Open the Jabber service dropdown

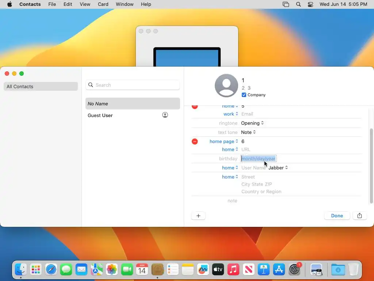coord(278,168)
